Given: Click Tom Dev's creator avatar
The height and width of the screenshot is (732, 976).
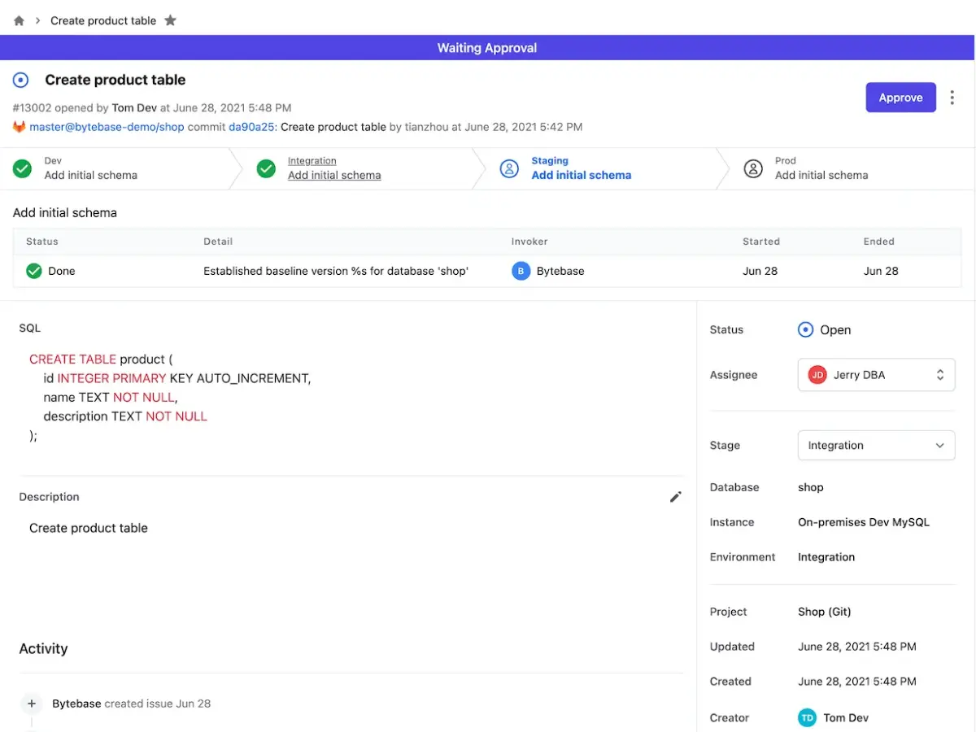Looking at the screenshot, I should pyautogui.click(x=807, y=717).
